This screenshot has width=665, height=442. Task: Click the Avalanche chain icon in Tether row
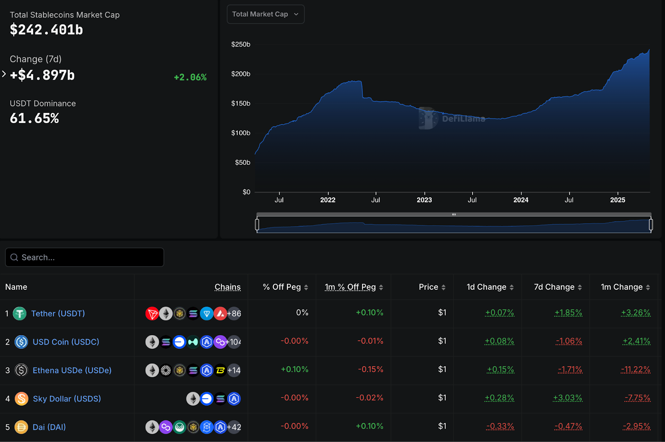pyautogui.click(x=220, y=314)
